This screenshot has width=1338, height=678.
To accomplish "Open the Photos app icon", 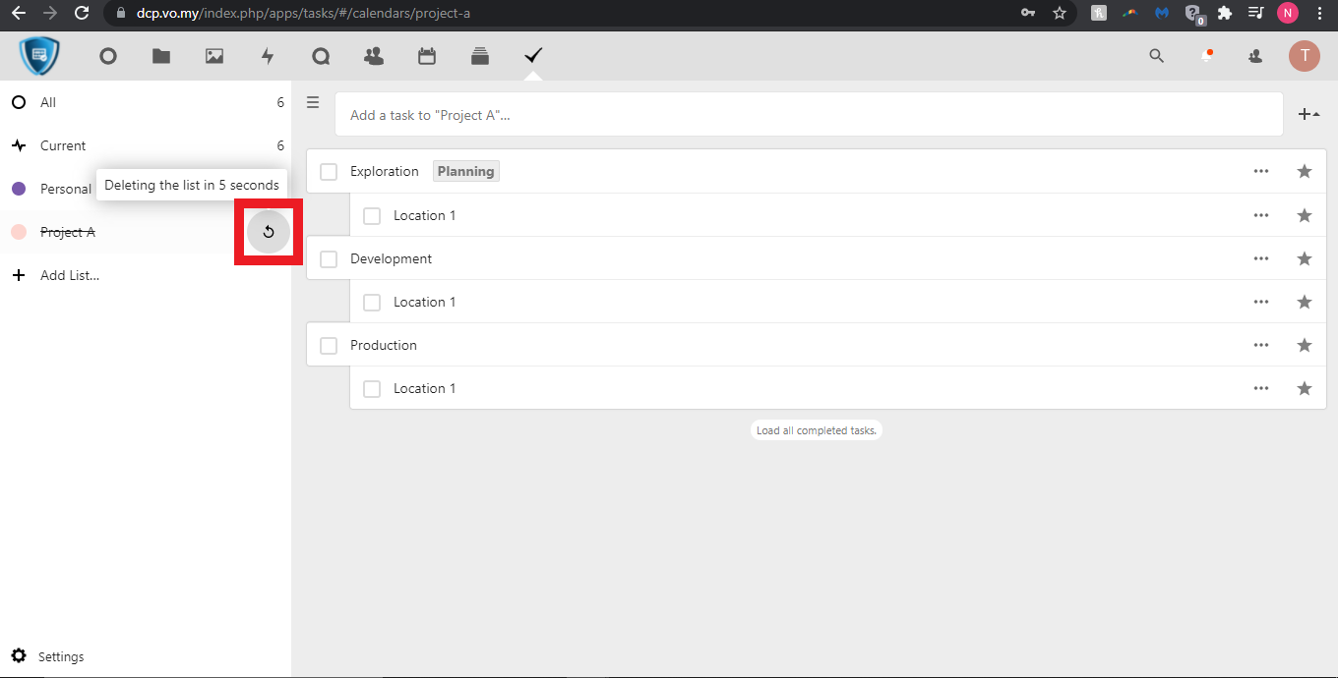I will pos(214,56).
